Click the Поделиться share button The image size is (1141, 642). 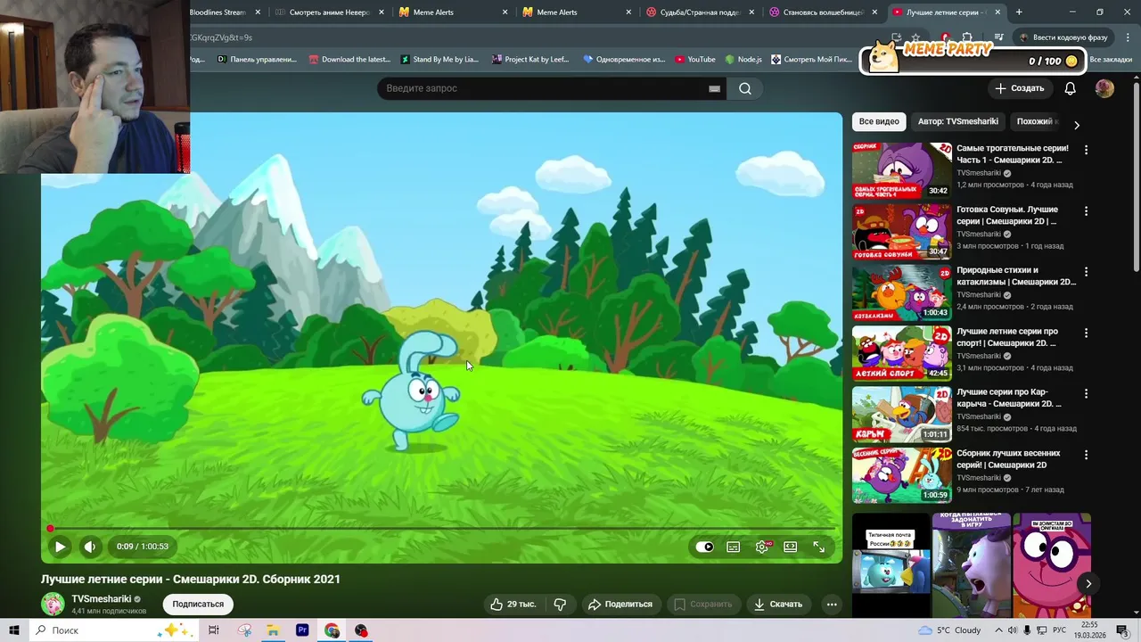coord(620,604)
